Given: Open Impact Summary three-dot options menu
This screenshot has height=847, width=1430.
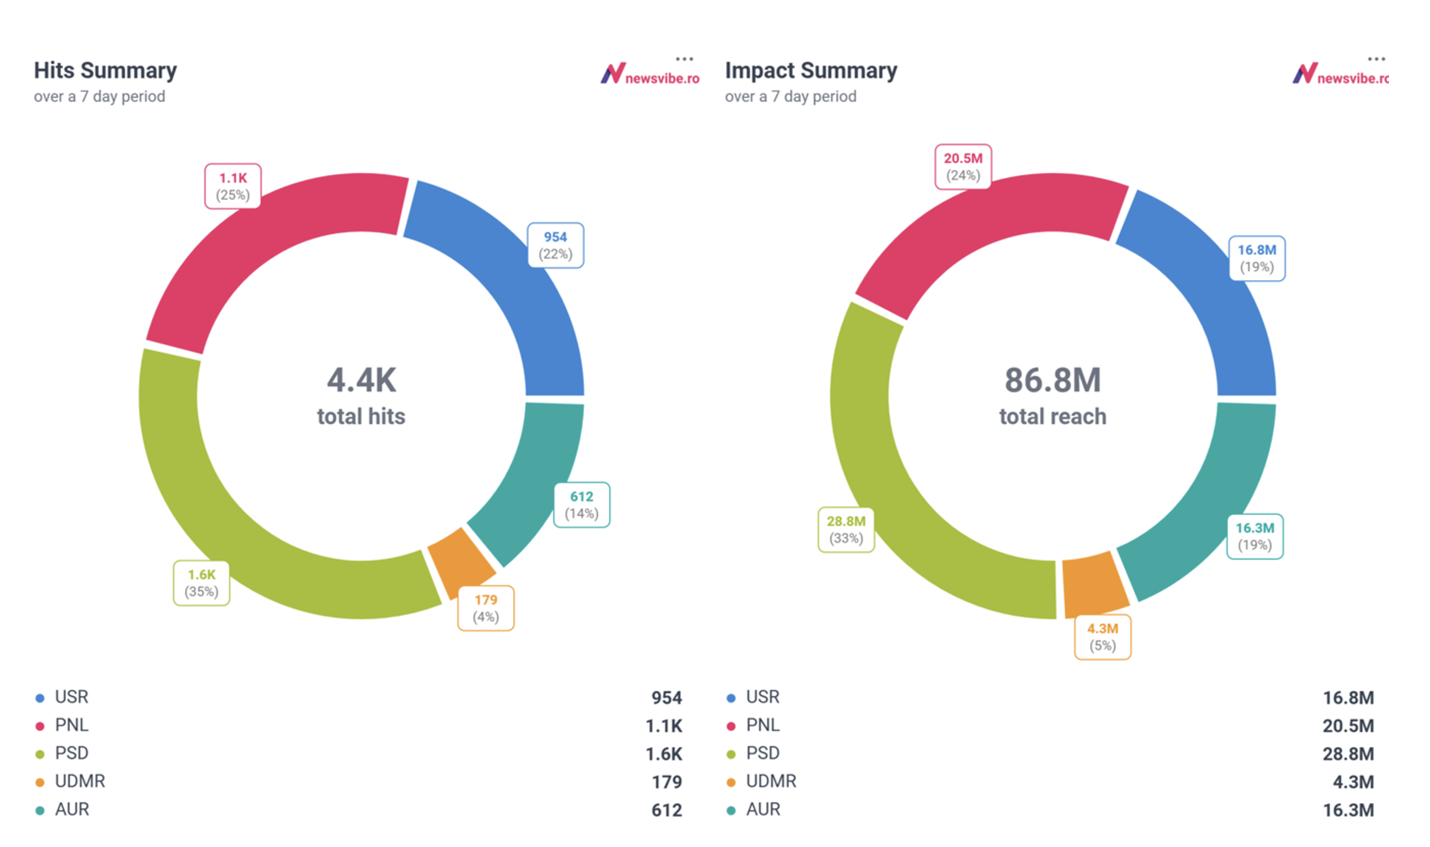Looking at the screenshot, I should [1376, 59].
